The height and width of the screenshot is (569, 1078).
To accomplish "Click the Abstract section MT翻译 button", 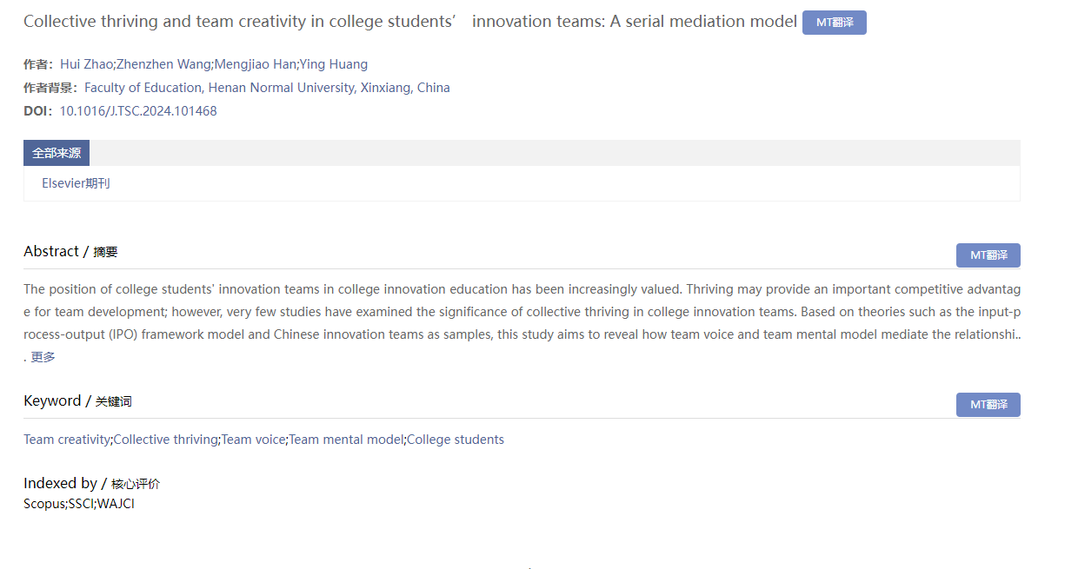I will 988,255.
